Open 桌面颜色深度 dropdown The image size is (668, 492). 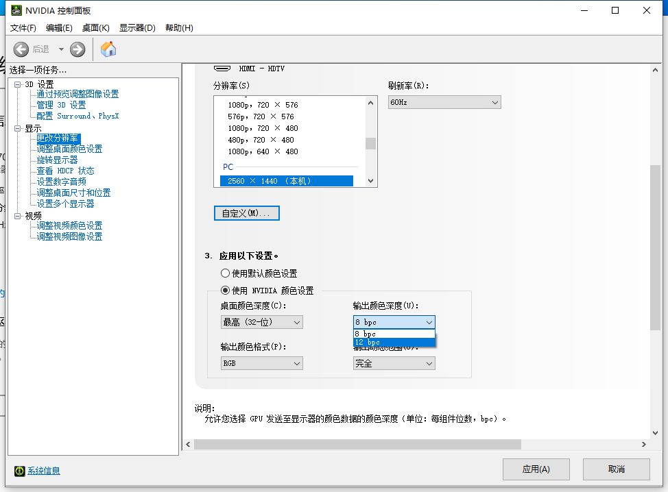[x=261, y=322]
